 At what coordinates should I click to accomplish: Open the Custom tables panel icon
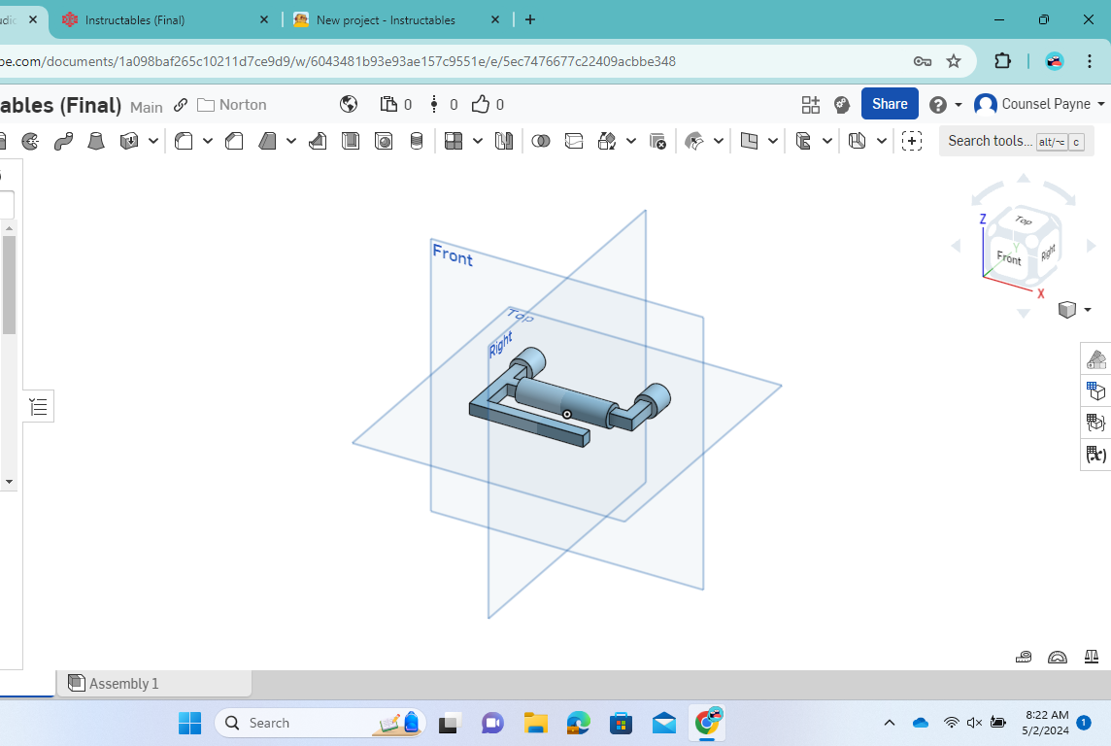[1096, 423]
